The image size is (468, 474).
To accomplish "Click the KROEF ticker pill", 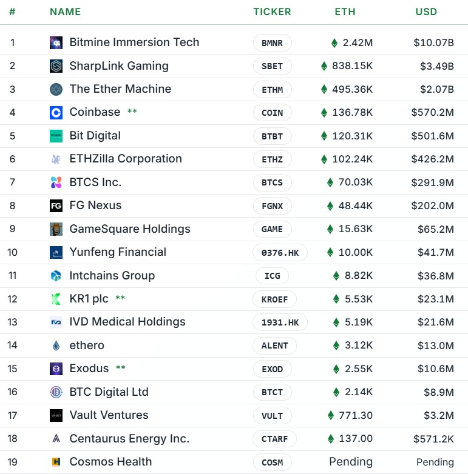I will pos(274,299).
